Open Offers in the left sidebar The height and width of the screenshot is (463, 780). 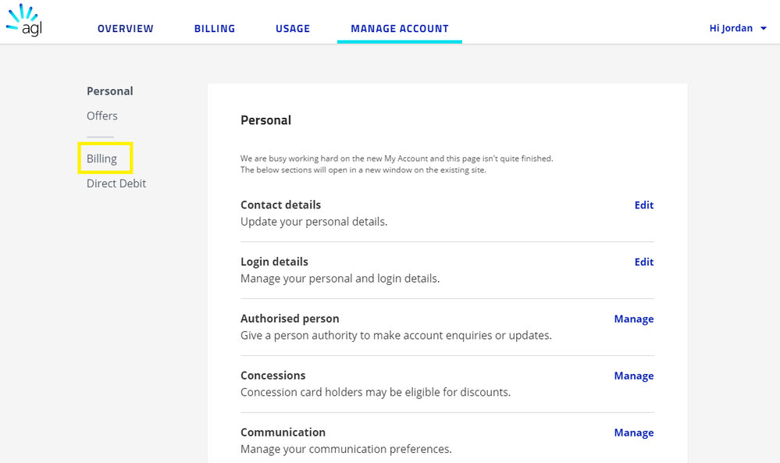102,116
